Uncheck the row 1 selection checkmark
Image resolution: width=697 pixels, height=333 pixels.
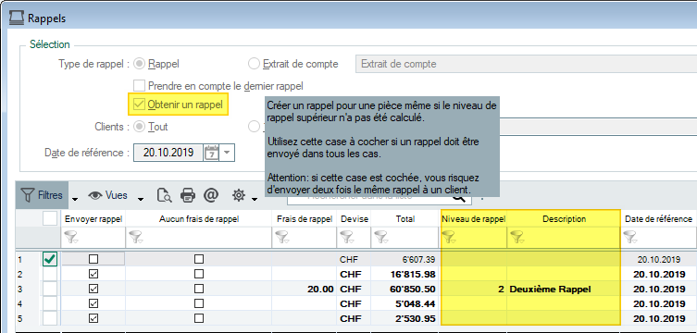(50, 259)
